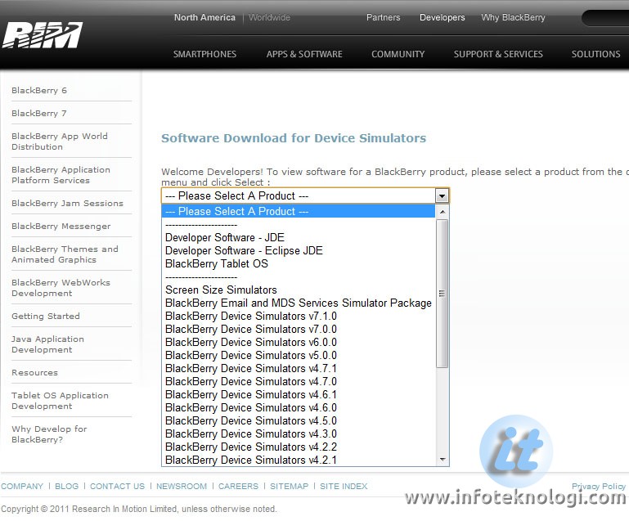The image size is (629, 521).
Task: Open COMPANY footer link
Action: click(22, 486)
